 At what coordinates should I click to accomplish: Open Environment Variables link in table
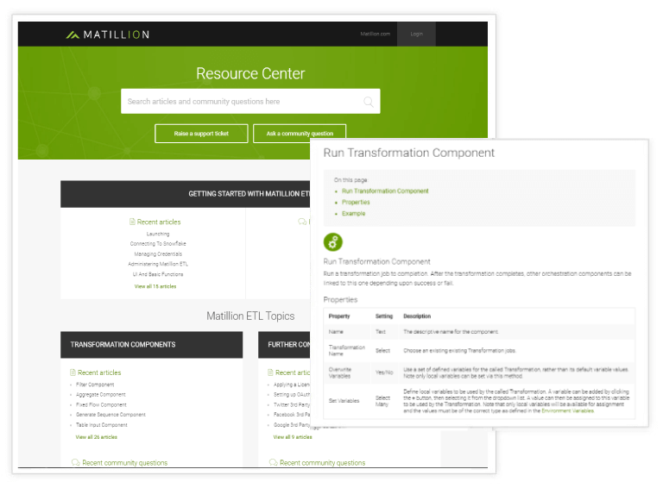[567, 410]
